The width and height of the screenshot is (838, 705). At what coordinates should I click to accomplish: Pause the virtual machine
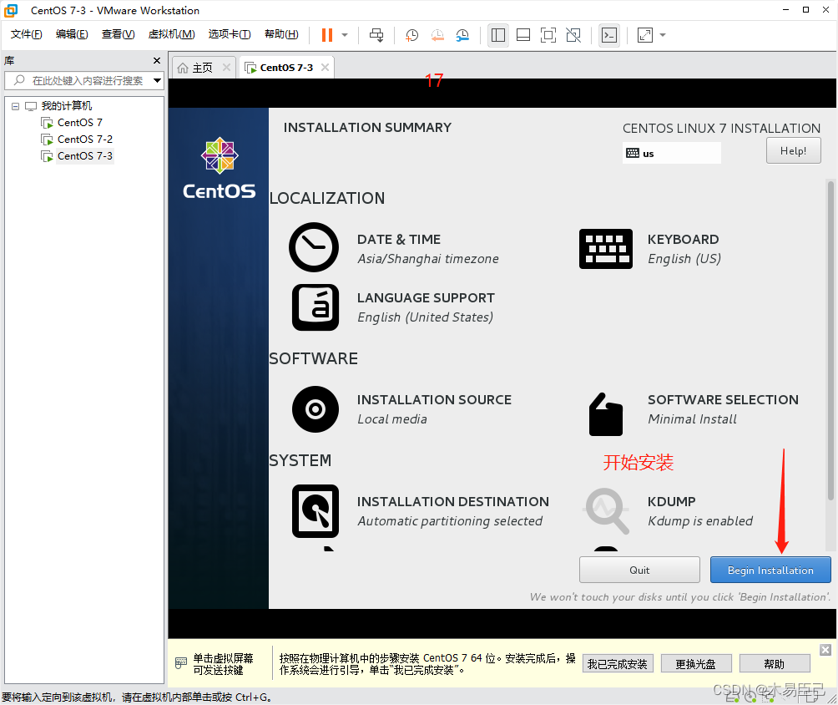point(326,35)
